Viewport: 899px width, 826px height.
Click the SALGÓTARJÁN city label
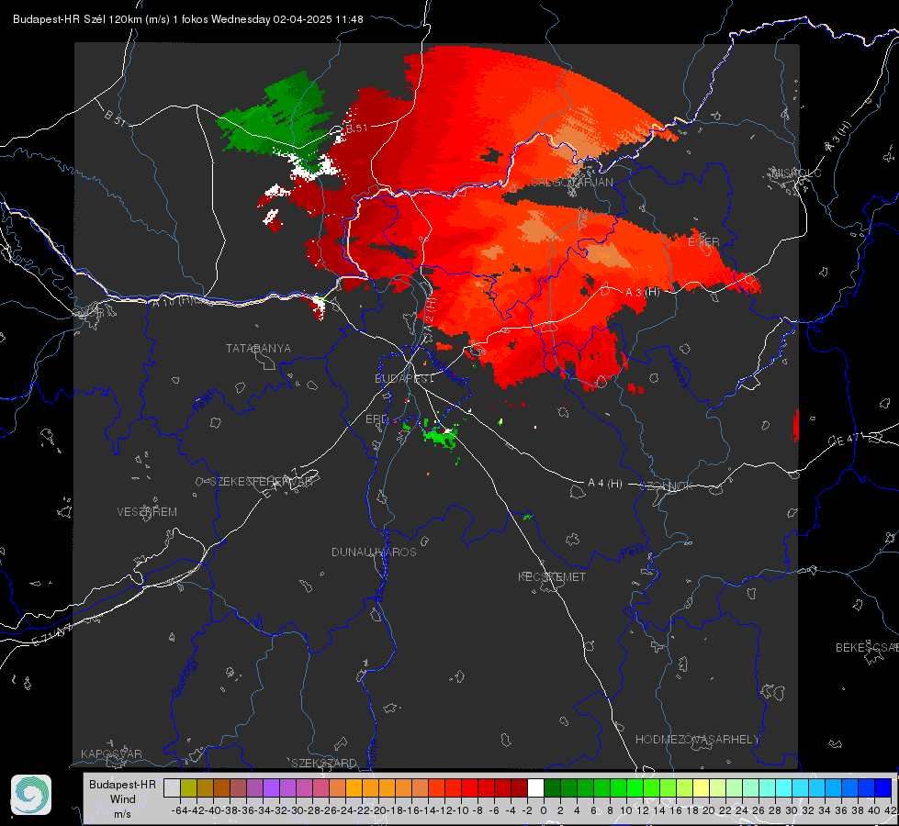571,183
